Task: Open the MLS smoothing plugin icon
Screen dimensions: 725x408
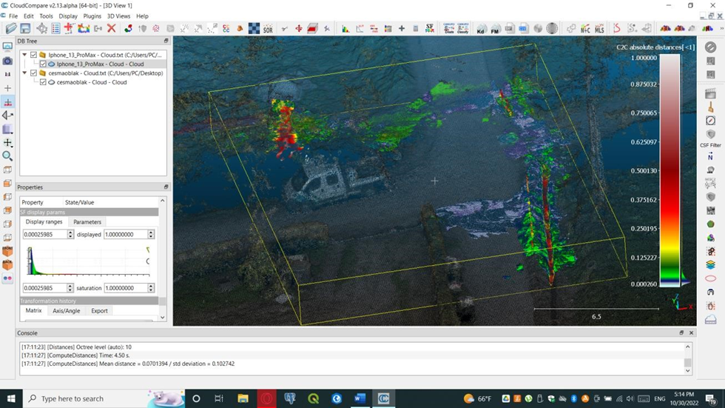Action: coord(599,29)
